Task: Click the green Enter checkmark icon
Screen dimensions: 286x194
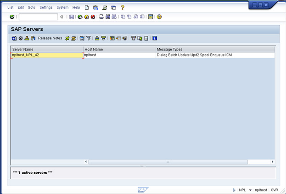Action: 12,17
